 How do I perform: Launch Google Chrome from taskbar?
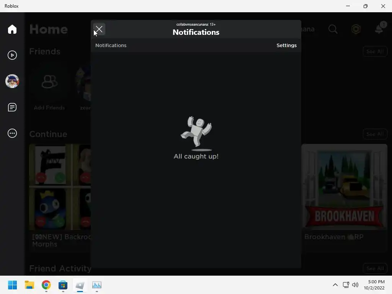pos(46,285)
